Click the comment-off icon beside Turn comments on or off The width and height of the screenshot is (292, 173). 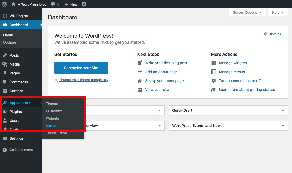click(214, 81)
